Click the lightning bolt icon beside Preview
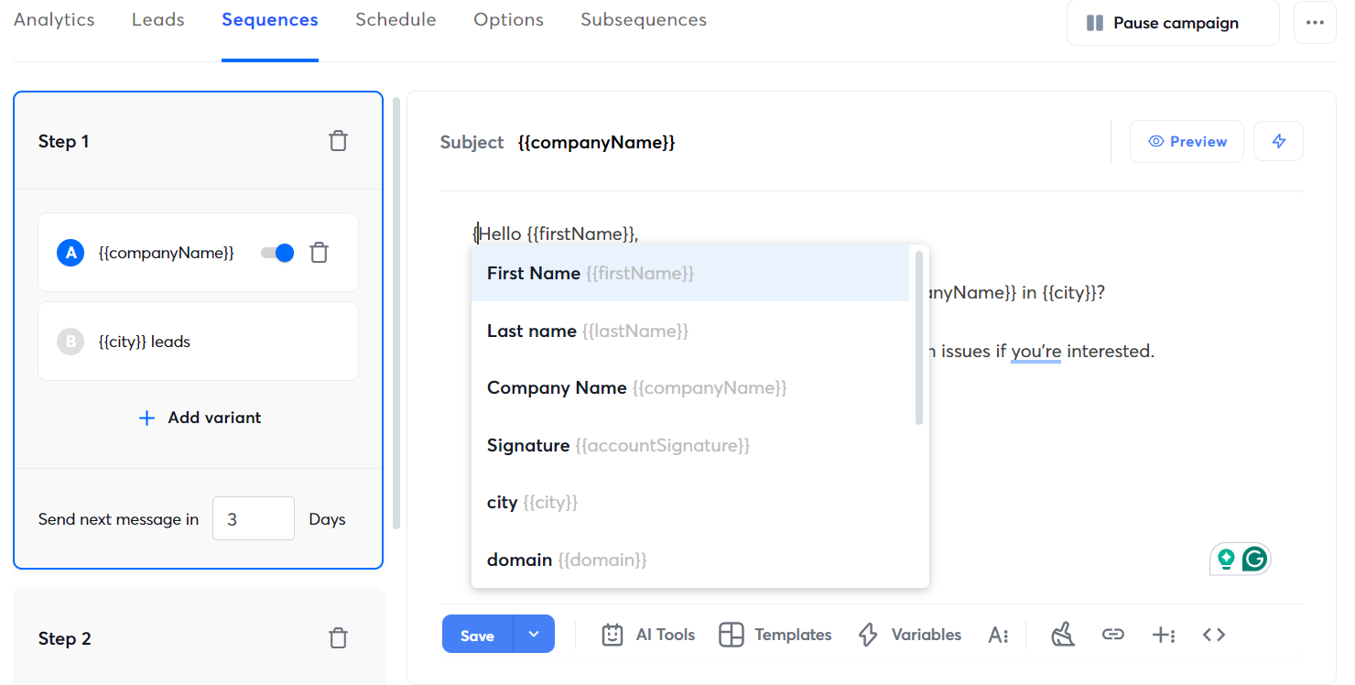 pyautogui.click(x=1278, y=141)
